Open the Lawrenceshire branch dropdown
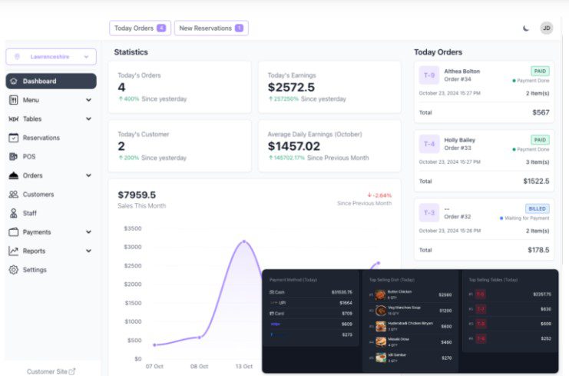The height and width of the screenshot is (376, 569). pos(51,57)
